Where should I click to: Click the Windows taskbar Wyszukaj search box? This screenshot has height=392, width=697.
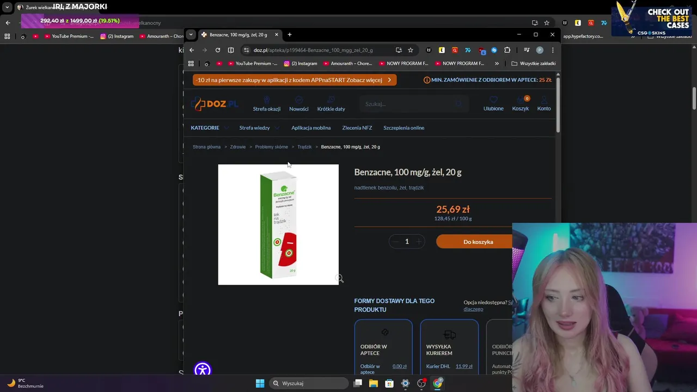(x=309, y=383)
